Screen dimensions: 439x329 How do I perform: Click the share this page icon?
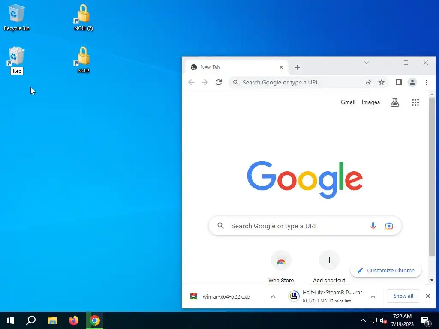point(367,82)
